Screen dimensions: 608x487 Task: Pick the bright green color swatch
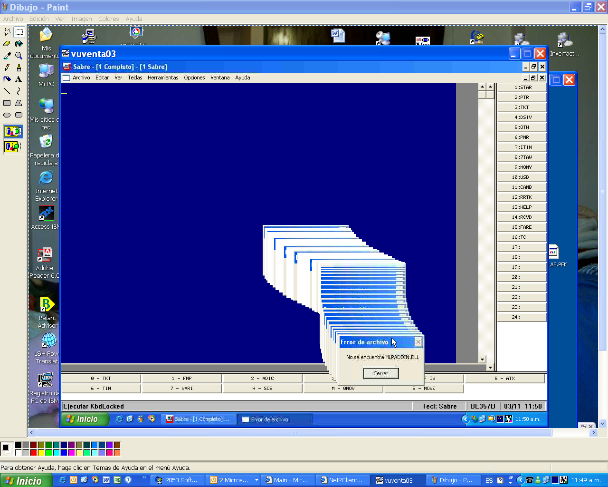point(48,453)
